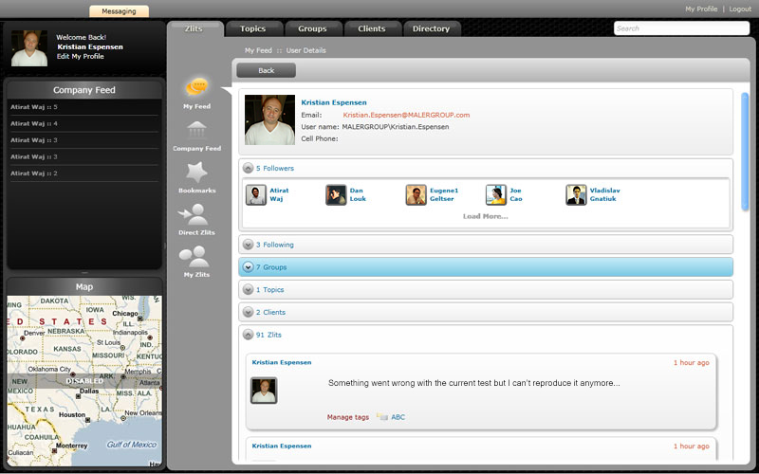Expand the 2 Clients section

[x=249, y=313]
